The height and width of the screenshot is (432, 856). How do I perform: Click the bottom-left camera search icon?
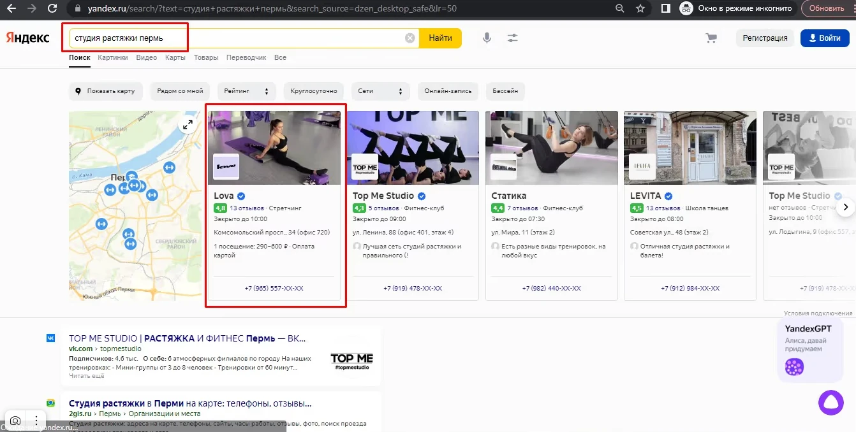[15, 421]
